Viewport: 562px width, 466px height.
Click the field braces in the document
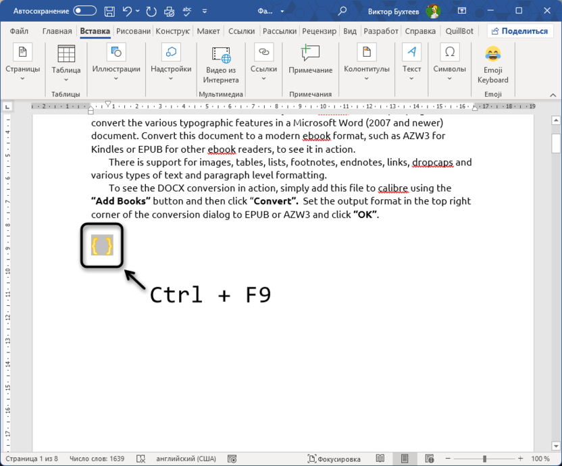tap(102, 246)
